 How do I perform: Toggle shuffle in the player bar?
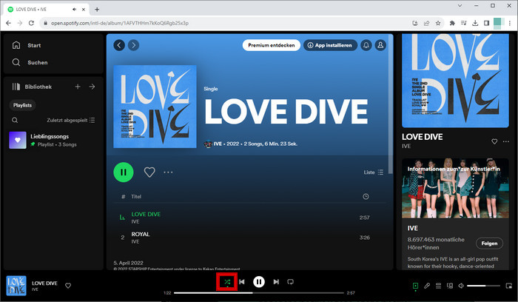pyautogui.click(x=227, y=282)
